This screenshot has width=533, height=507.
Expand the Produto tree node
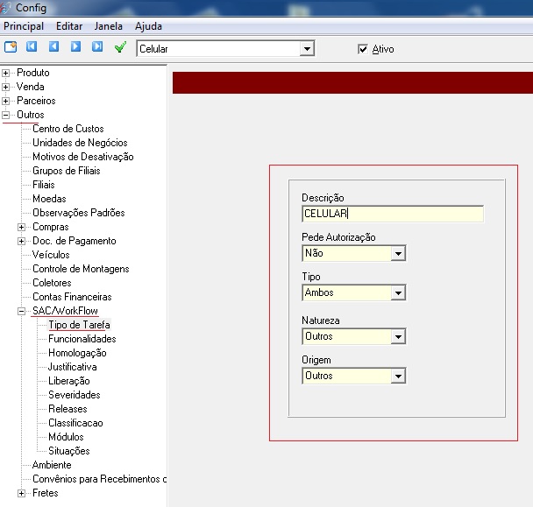coord(5,73)
